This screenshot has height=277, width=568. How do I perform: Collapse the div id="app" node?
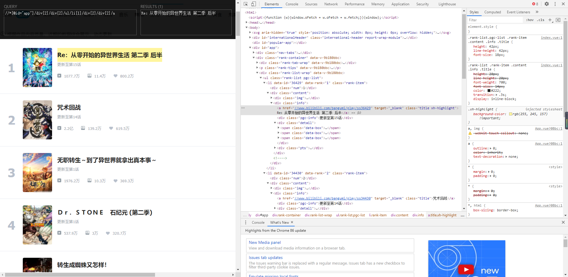pyautogui.click(x=250, y=48)
